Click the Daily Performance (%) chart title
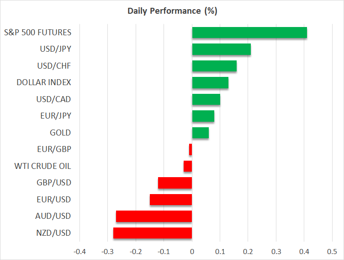Screen dimensions: 344x260 coord(172,11)
